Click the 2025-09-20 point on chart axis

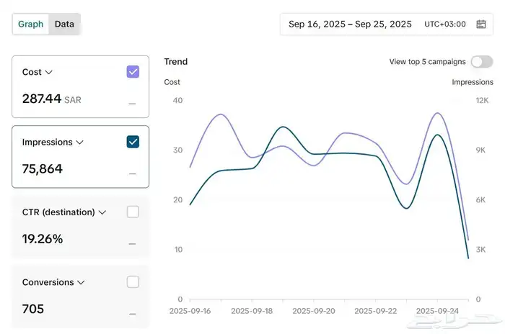tap(313, 311)
